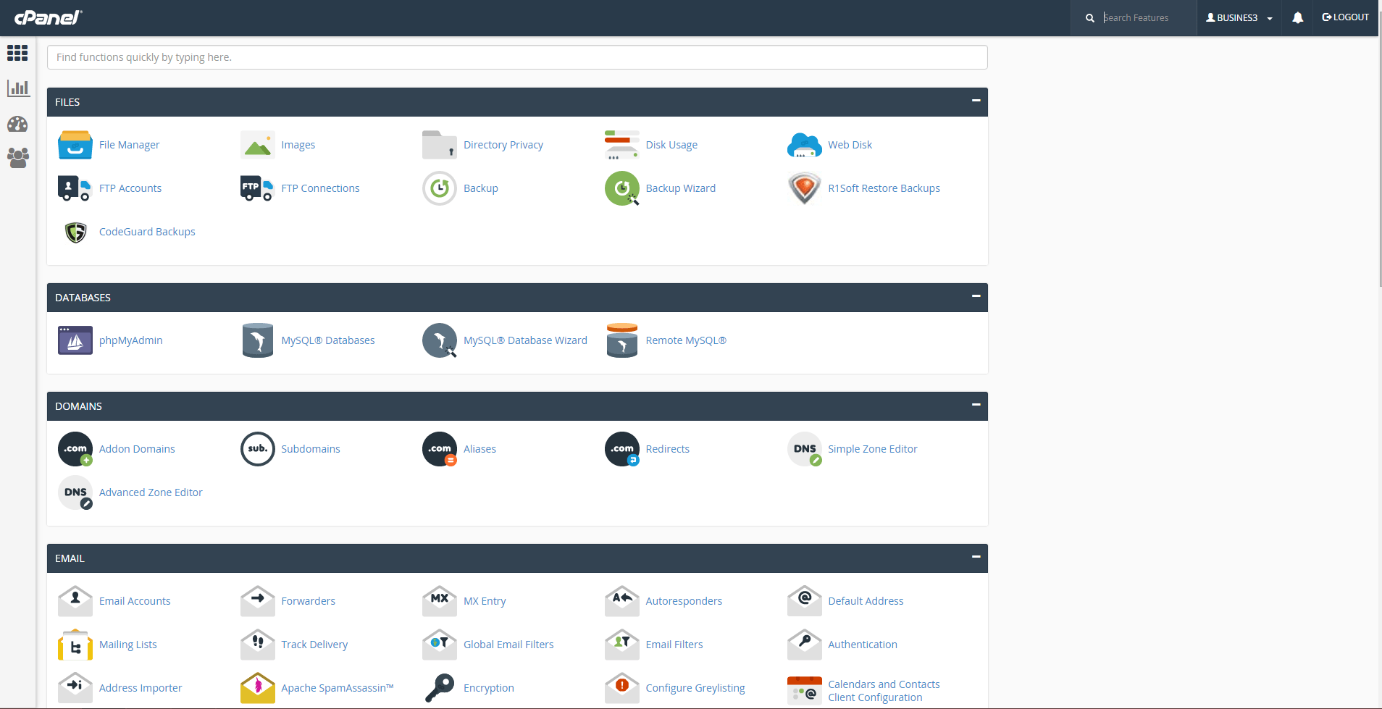
Task: Collapse the DATABASES section
Action: [x=976, y=296]
